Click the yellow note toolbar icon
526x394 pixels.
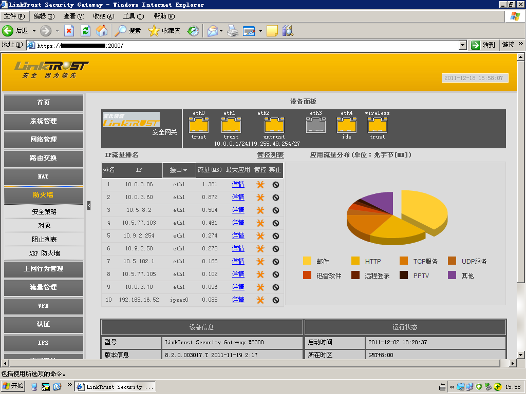click(272, 31)
